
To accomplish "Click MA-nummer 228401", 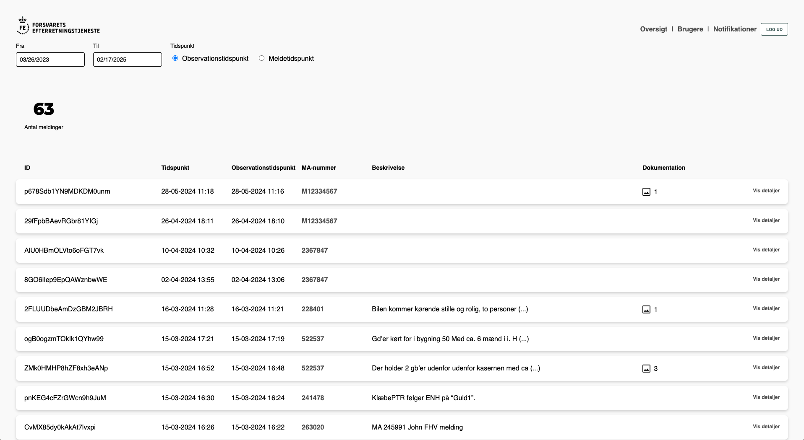I will click(313, 309).
